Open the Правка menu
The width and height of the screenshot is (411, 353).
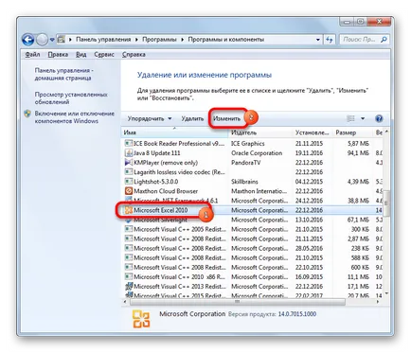[58, 55]
